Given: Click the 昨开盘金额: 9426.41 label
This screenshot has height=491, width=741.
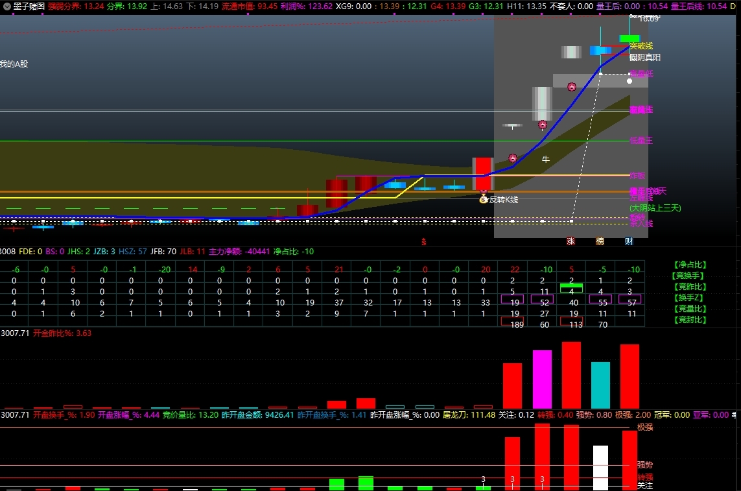Looking at the screenshot, I should (257, 415).
